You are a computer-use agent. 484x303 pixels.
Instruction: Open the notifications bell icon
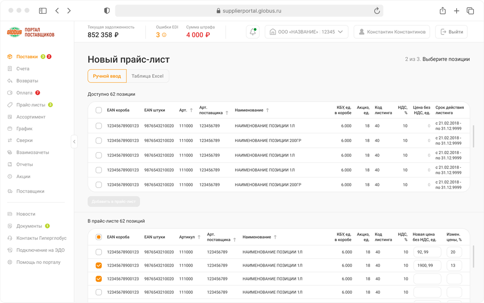[x=253, y=32]
